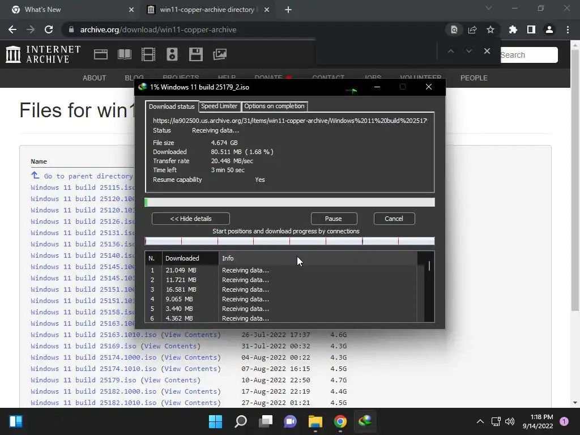Click connections progress segment bar
This screenshot has height=435, width=580.
click(289, 241)
